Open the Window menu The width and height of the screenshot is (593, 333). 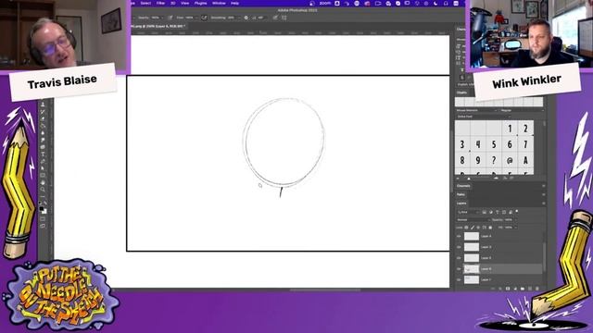point(219,3)
